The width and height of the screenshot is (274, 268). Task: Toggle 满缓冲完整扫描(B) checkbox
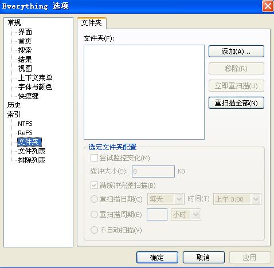click(x=94, y=186)
